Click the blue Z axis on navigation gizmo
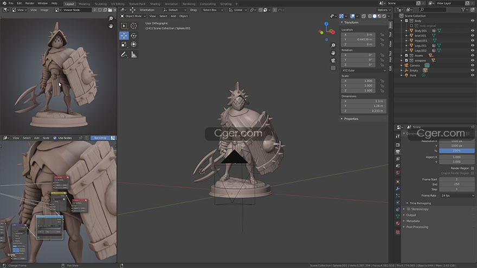This screenshot has width=477, height=268. coord(326,23)
